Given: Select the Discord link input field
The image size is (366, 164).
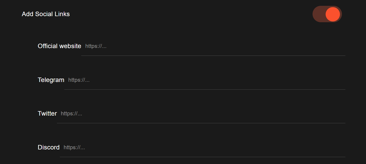Looking at the screenshot, I should tap(202, 148).
